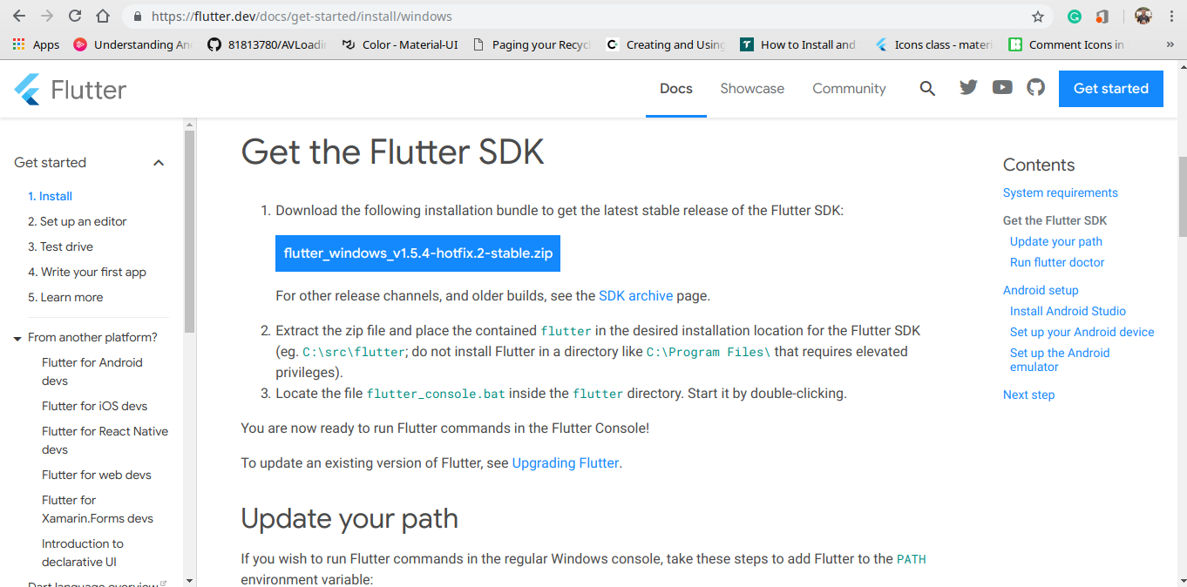Screen dimensions: 1187x587
Task: Open the Grammarly extension icon
Action: tap(1075, 17)
